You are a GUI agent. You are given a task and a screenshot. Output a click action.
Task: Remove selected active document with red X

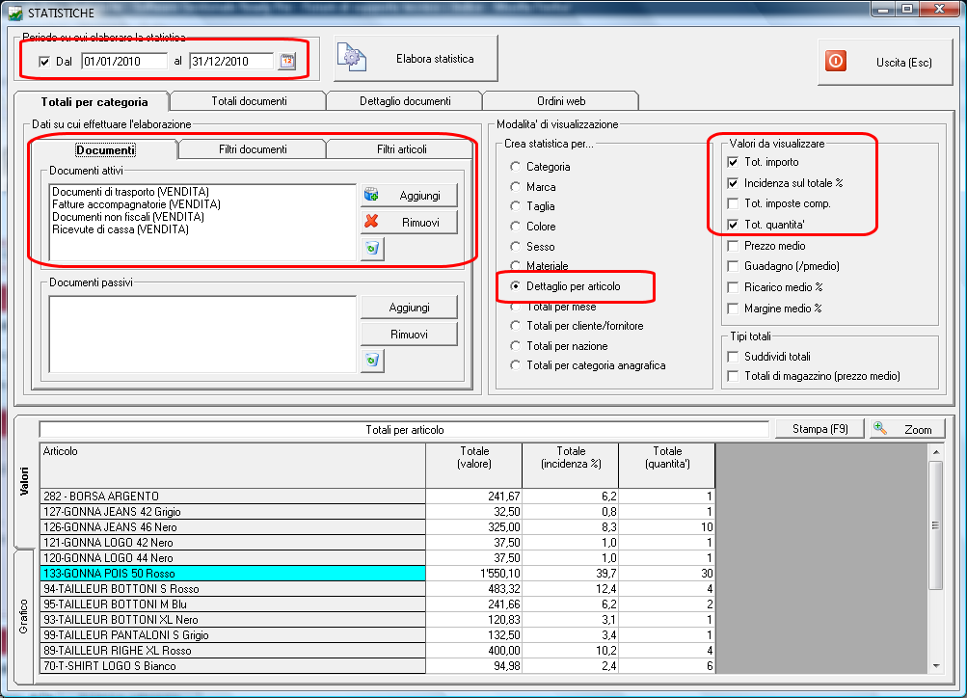click(x=371, y=222)
